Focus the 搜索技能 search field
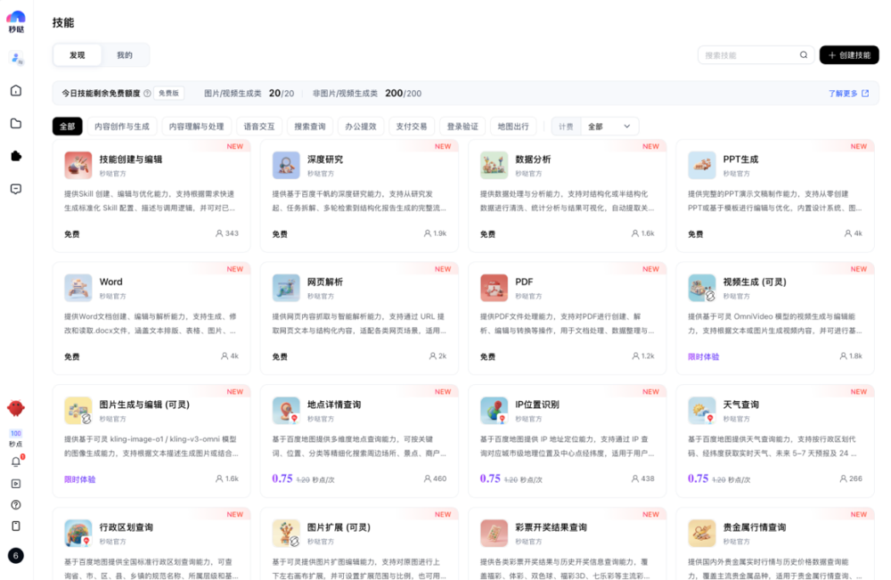891x580 pixels. tap(756, 55)
